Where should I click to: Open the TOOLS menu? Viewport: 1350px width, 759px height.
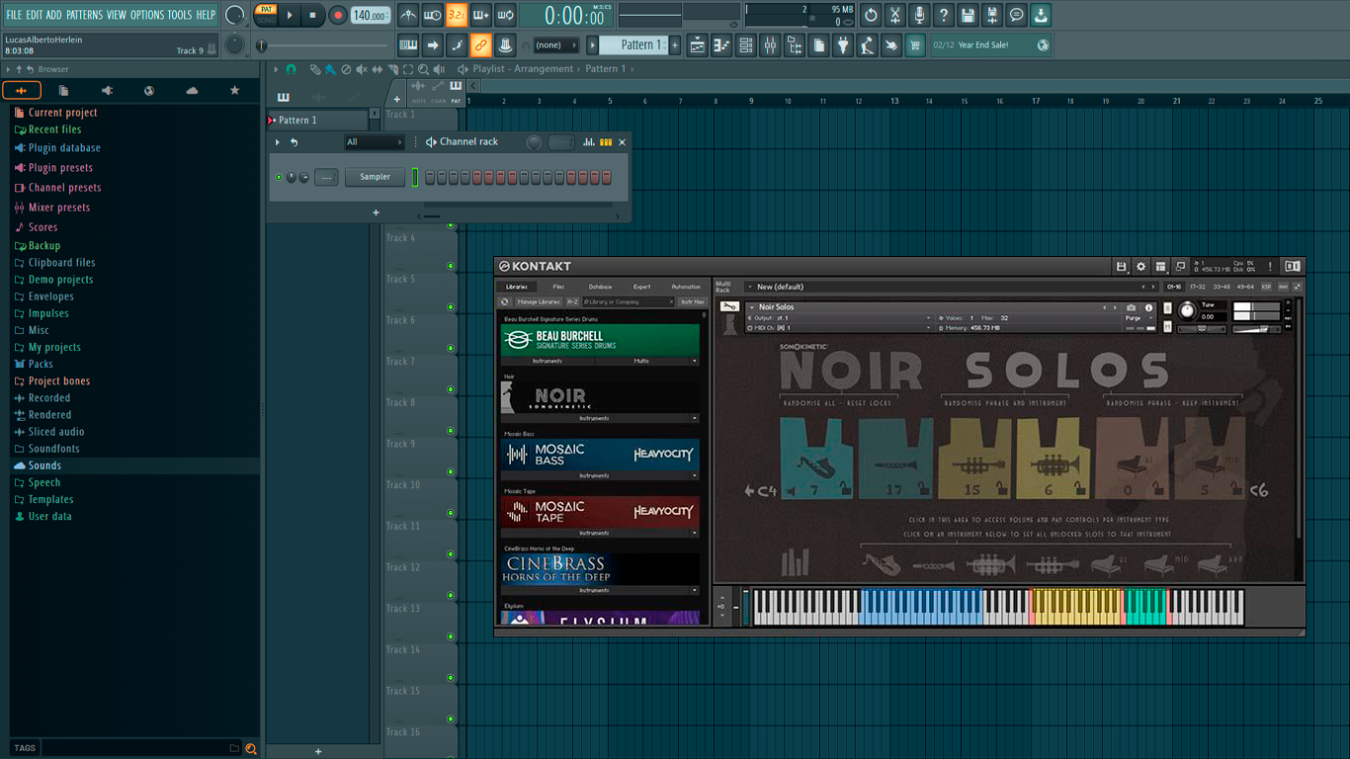[180, 15]
